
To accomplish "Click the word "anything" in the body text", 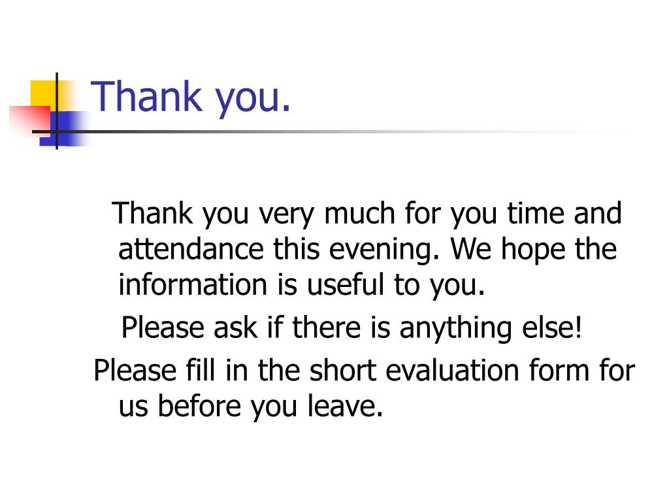I will tap(455, 329).
